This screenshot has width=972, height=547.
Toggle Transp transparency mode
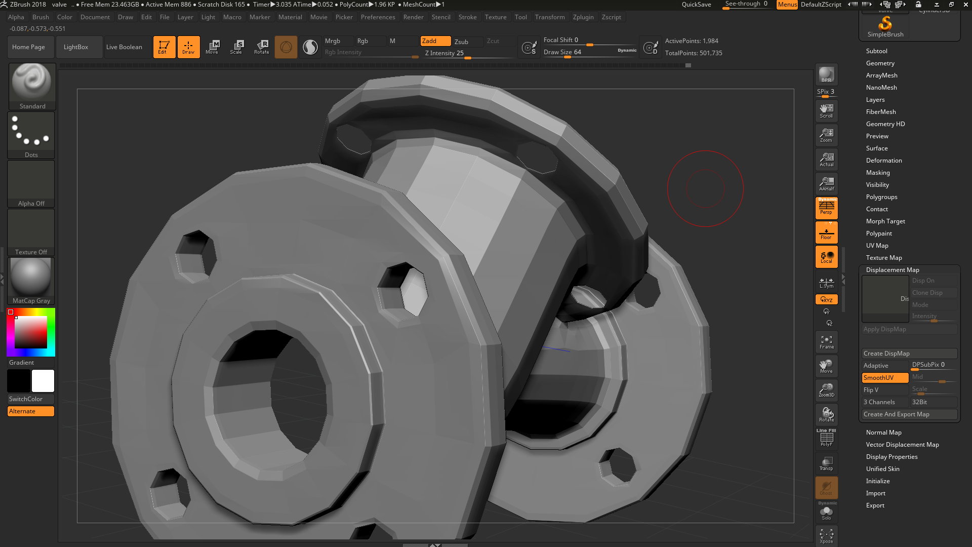[826, 463]
